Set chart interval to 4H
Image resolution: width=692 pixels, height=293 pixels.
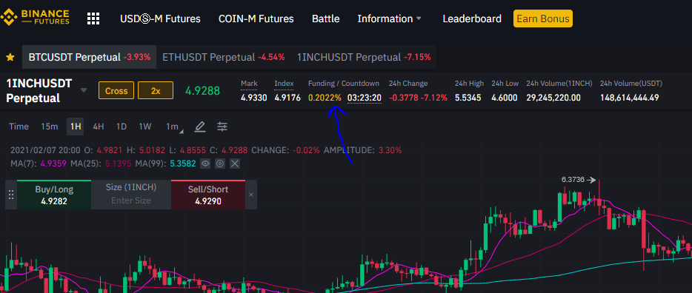[x=98, y=127]
